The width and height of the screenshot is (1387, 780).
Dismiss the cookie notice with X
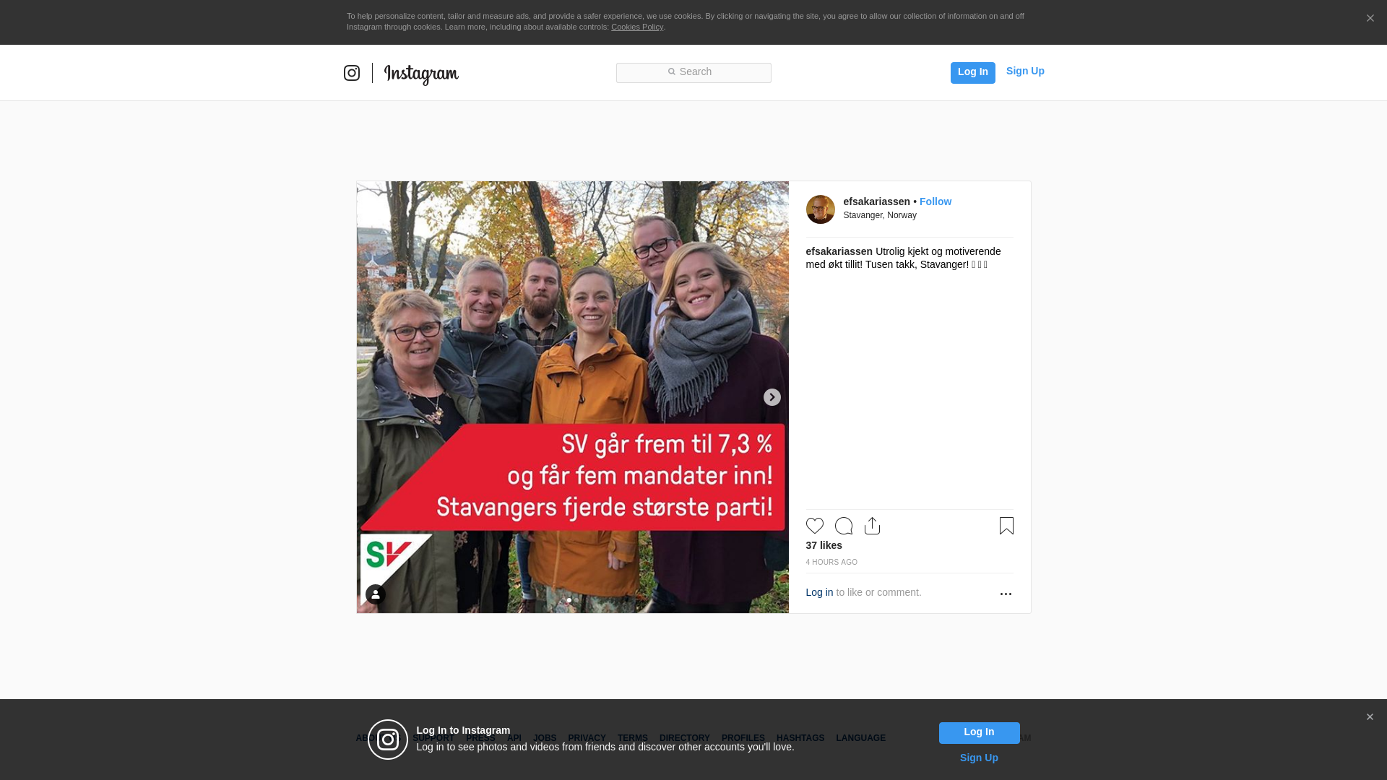click(x=1370, y=19)
